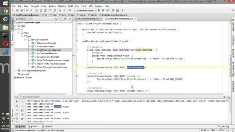Screen dimensions: 235x132
Task: Toggle fold marker at main method
Action: [77, 41]
